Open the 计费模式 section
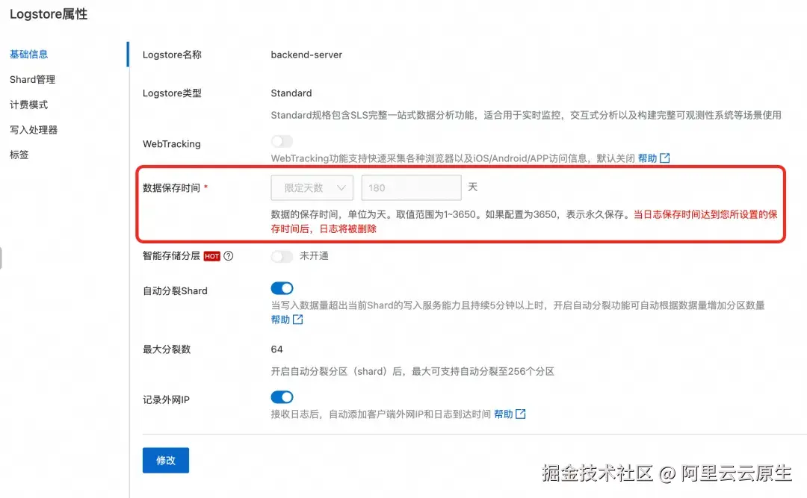Viewport: 807px width, 498px height. point(28,105)
